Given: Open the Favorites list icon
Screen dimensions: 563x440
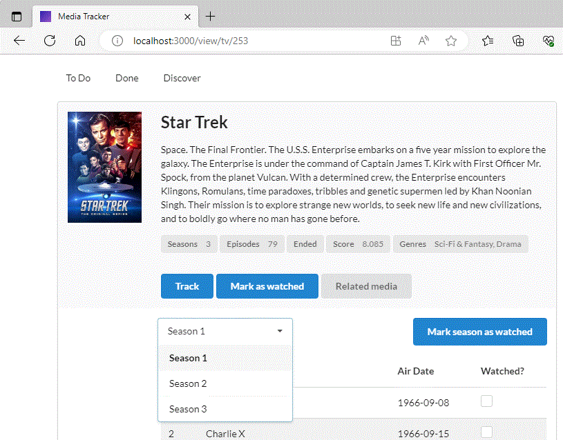Looking at the screenshot, I should tap(488, 41).
